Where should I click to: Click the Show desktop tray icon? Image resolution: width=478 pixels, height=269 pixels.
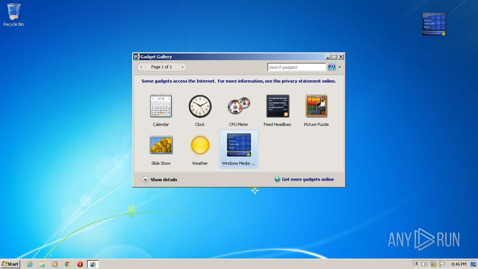pos(474,264)
